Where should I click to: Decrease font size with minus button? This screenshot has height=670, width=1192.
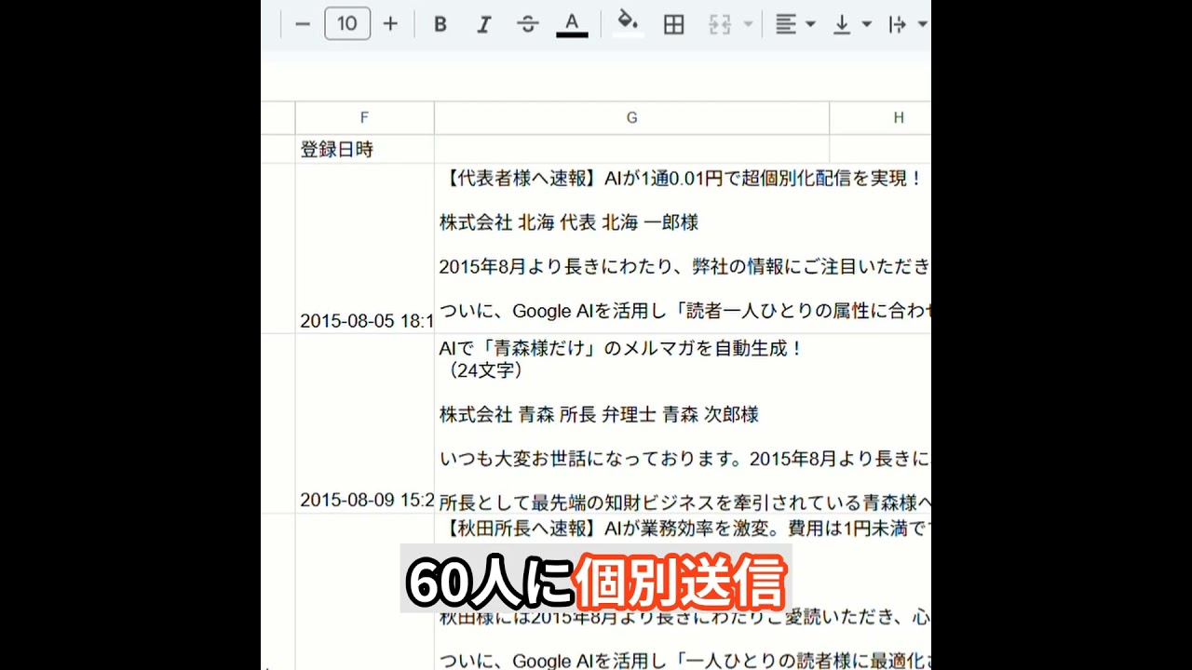tap(302, 24)
